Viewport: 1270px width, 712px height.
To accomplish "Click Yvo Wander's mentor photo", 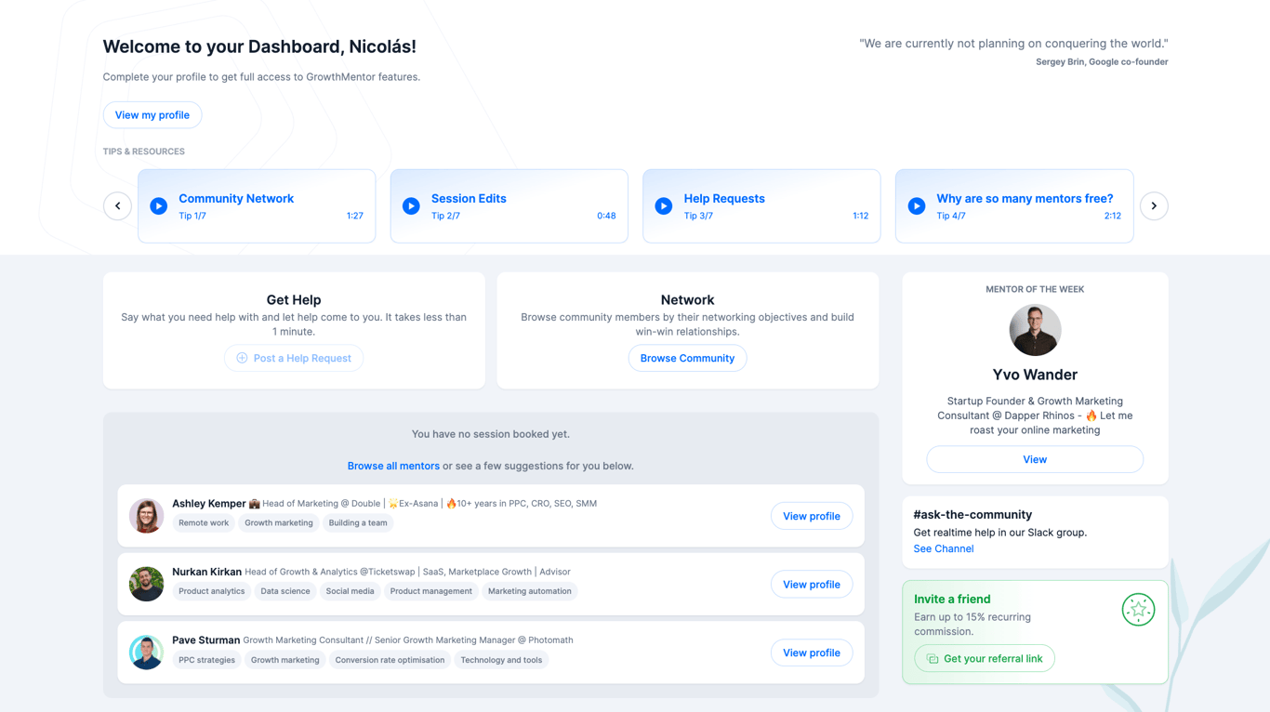I will pyautogui.click(x=1035, y=330).
